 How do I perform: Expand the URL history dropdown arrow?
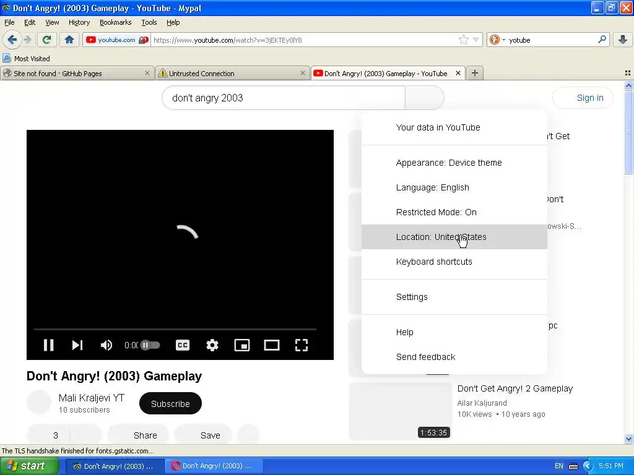coord(476,40)
